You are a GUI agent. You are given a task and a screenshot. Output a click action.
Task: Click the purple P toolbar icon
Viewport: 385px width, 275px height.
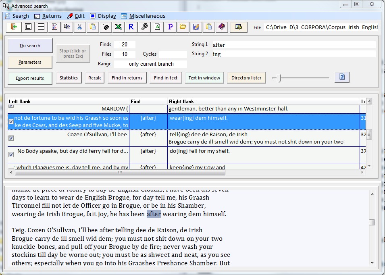point(170,27)
